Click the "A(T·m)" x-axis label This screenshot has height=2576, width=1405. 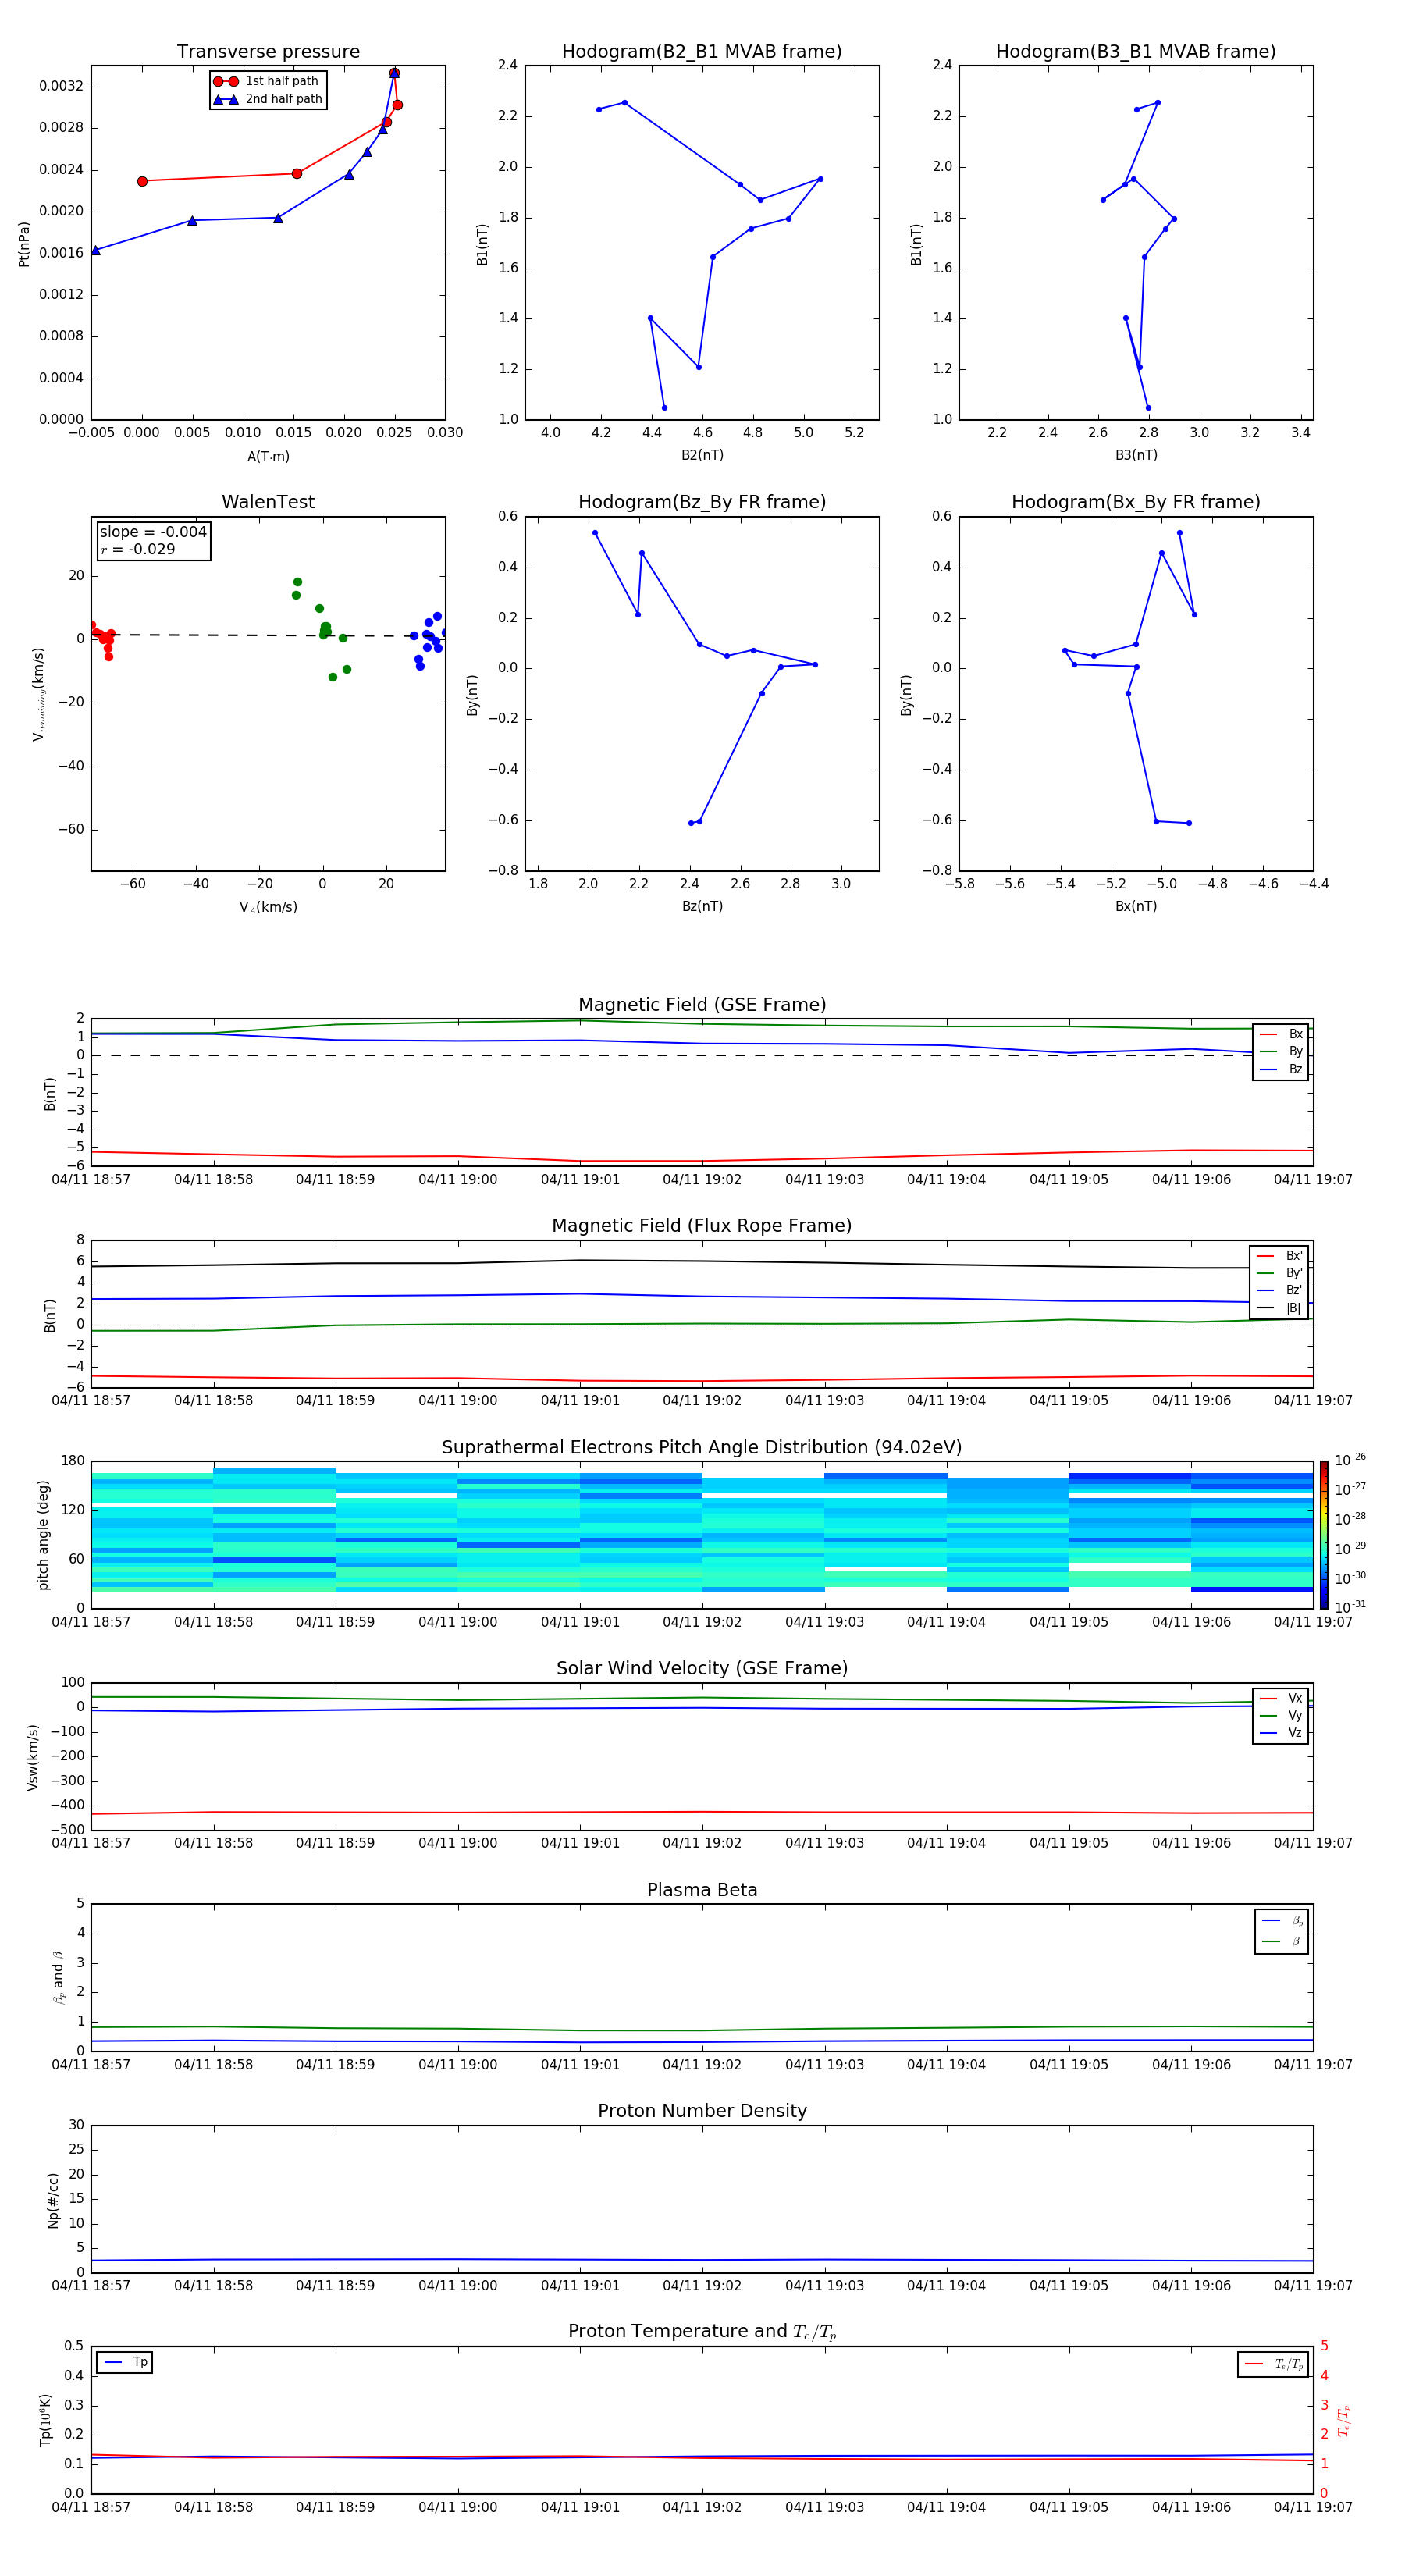(x=268, y=457)
